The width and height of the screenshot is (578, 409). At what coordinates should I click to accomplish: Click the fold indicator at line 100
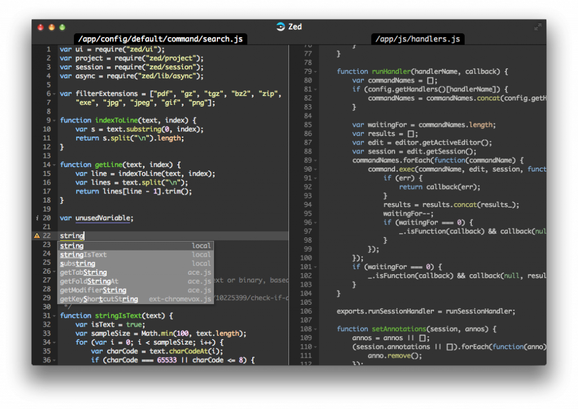(314, 258)
